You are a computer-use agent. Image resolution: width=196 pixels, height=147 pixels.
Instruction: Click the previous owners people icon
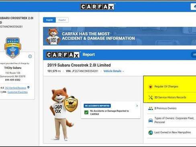click(151, 108)
